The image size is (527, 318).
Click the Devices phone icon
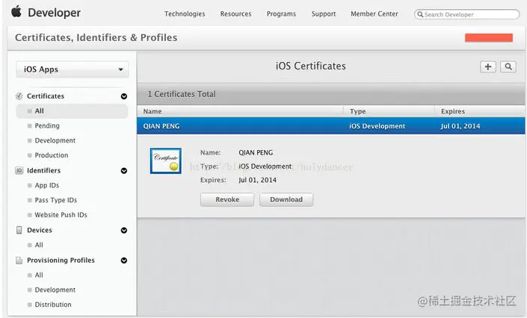19,230
